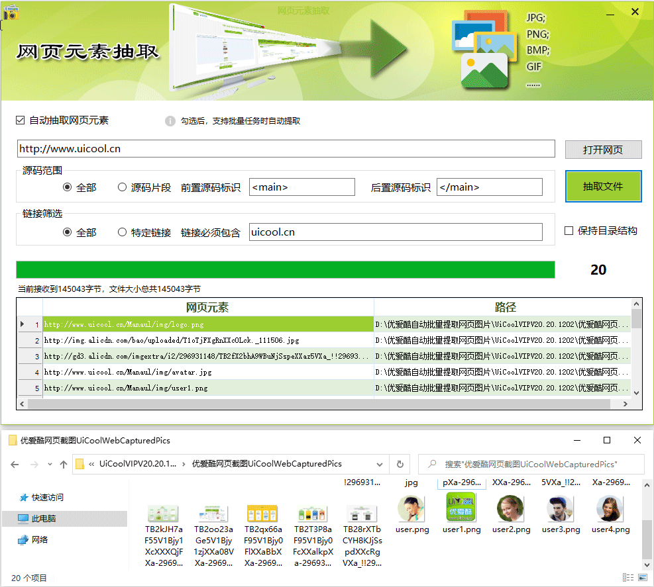
Task: Select 全部 radio in 源码范围 group
Action: pyautogui.click(x=67, y=187)
